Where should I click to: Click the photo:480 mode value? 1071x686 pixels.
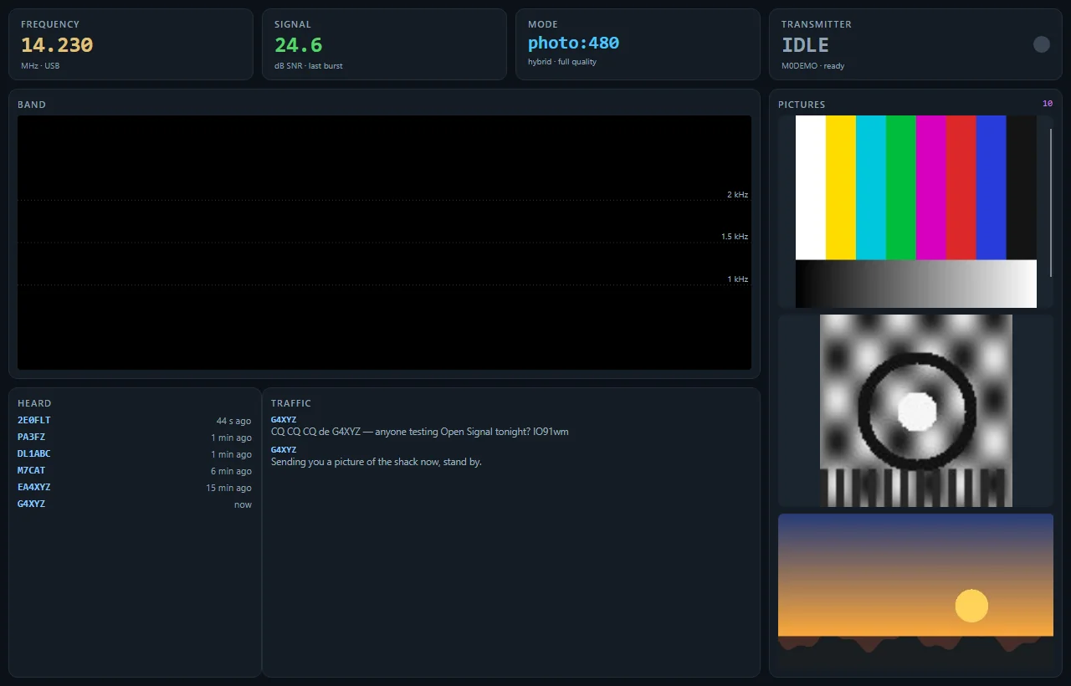click(574, 43)
